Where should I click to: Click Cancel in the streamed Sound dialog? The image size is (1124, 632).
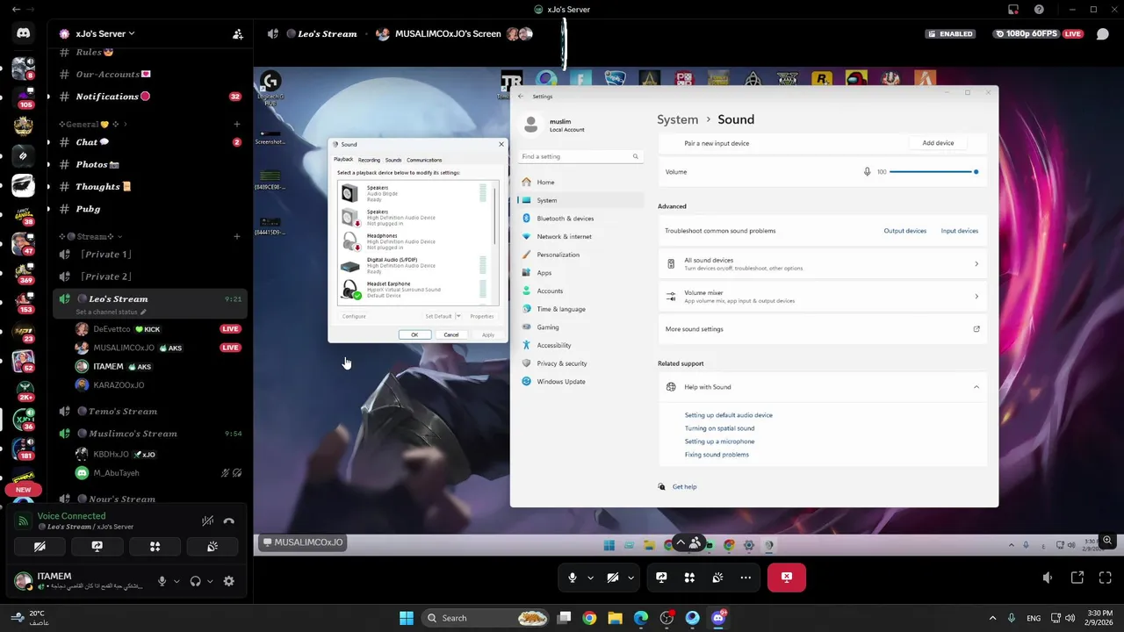tap(450, 334)
